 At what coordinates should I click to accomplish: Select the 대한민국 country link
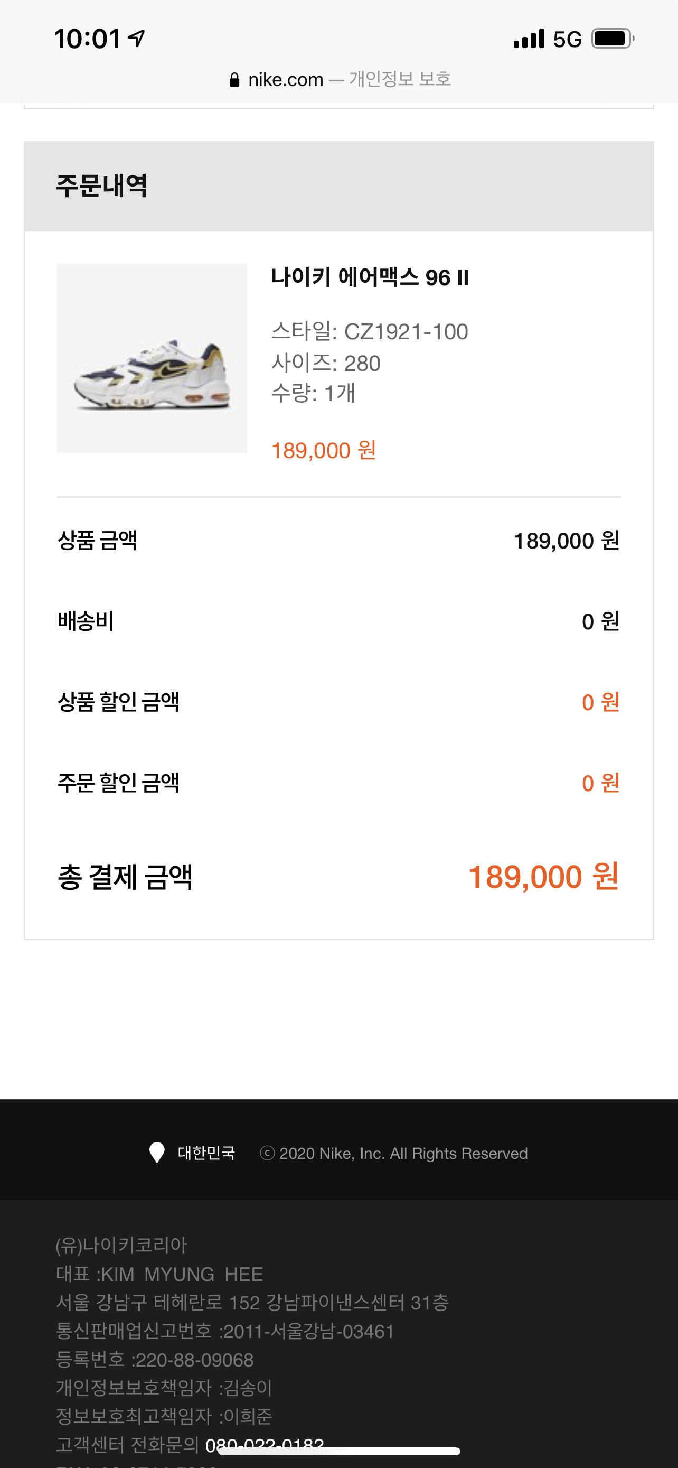point(206,1153)
